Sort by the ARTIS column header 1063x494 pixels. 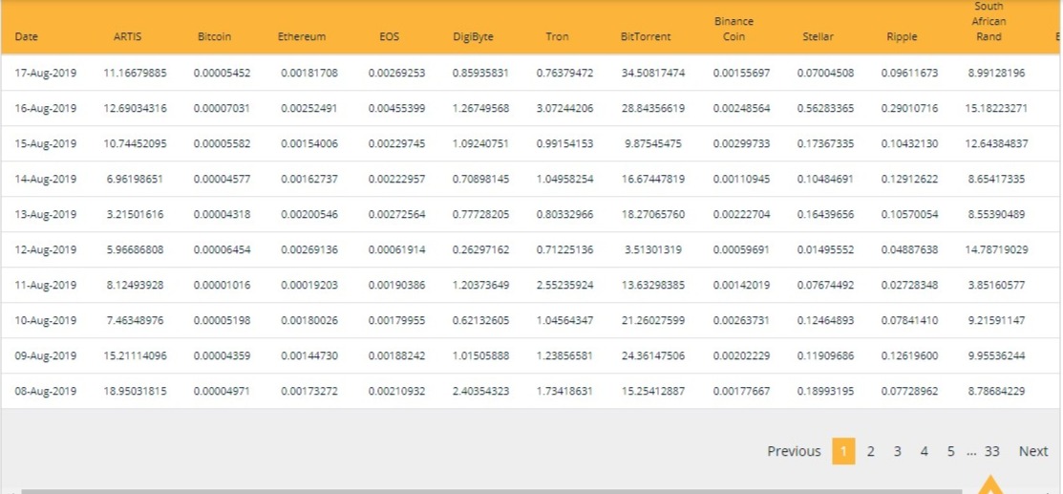click(x=127, y=36)
